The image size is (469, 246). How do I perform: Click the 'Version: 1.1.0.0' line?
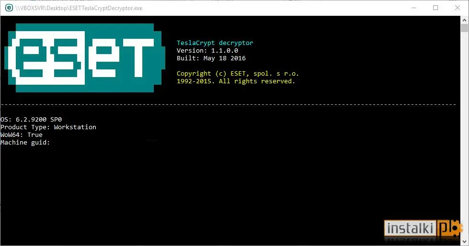click(x=207, y=51)
